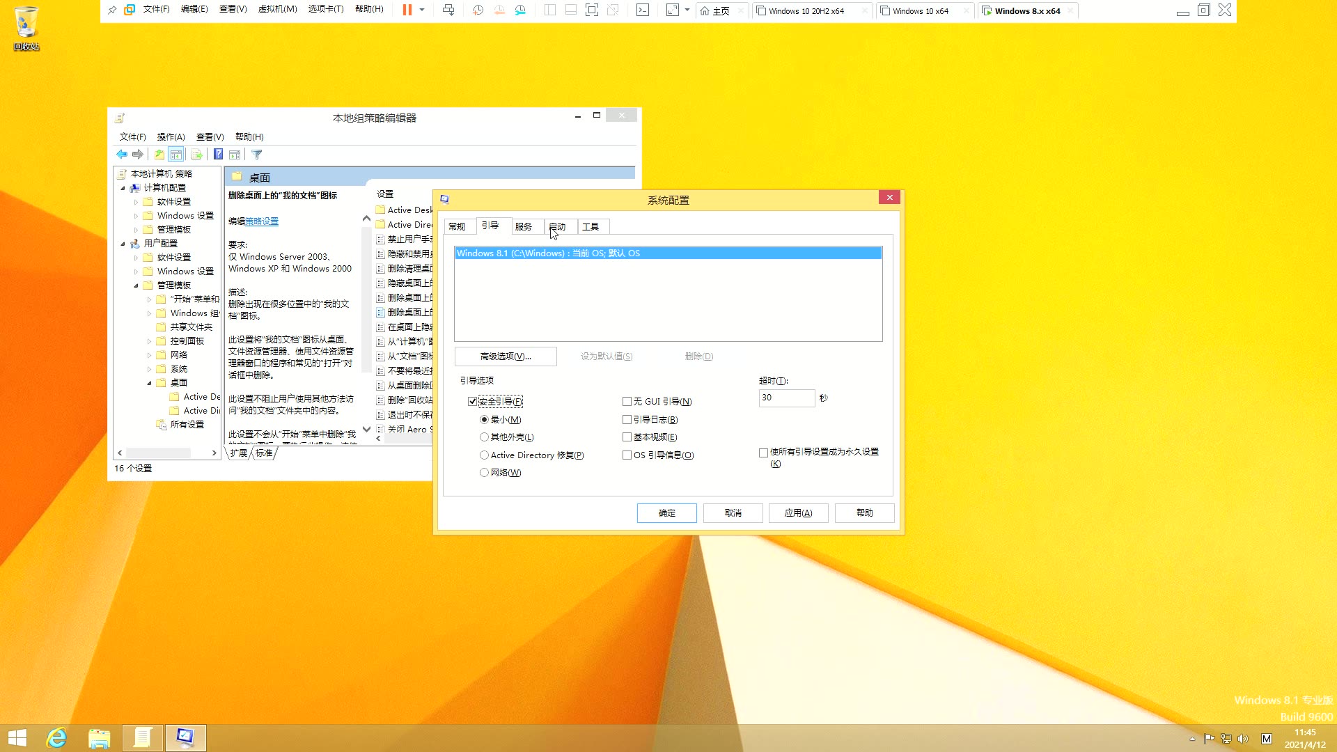Screen dimensions: 1337x752
Task: Click the VMware stretch guest display icon
Action: pyautogui.click(x=672, y=10)
